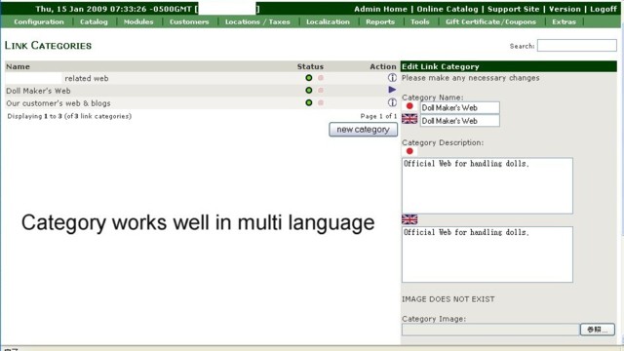624x351 pixels.
Task: Click the new category button
Action: point(363,130)
